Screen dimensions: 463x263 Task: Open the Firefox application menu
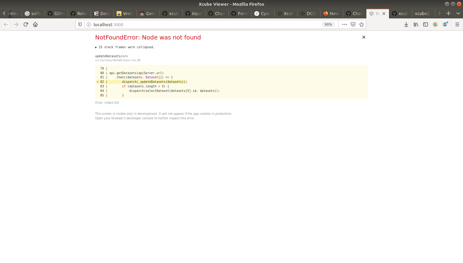point(457,24)
